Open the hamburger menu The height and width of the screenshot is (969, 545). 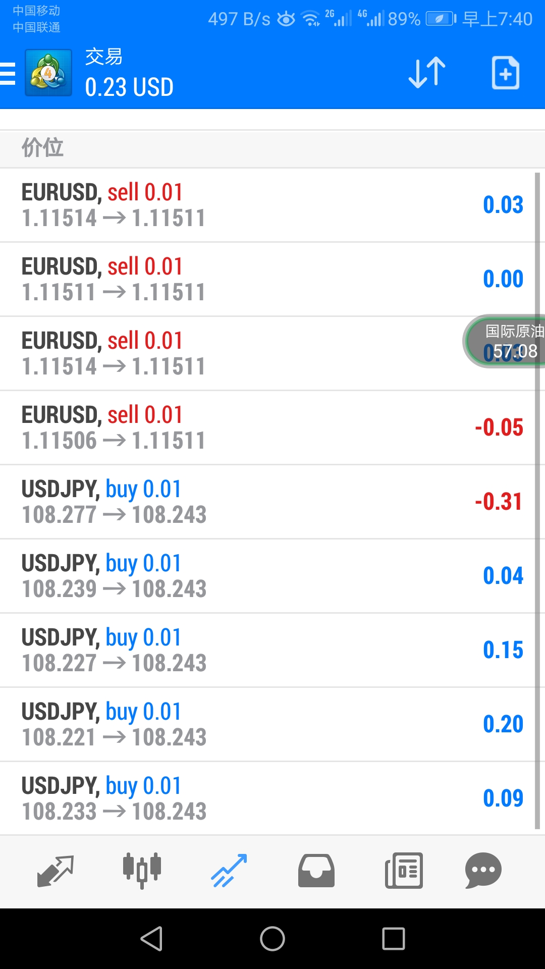point(8,73)
